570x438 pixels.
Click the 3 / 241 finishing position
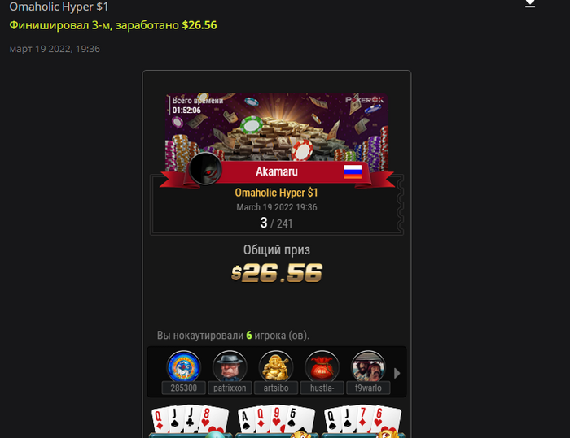(x=276, y=223)
